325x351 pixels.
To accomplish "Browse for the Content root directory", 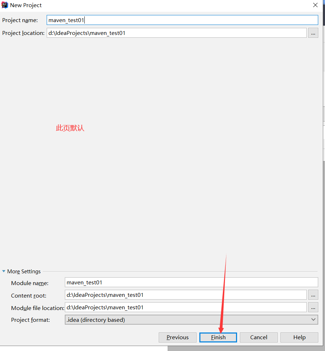I will pos(313,295).
